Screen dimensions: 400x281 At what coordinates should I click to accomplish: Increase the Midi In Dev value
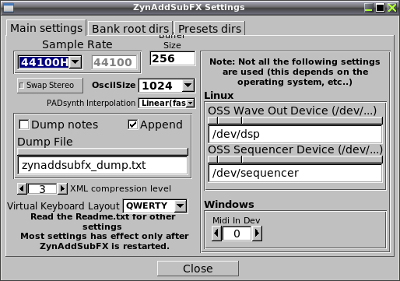257,234
